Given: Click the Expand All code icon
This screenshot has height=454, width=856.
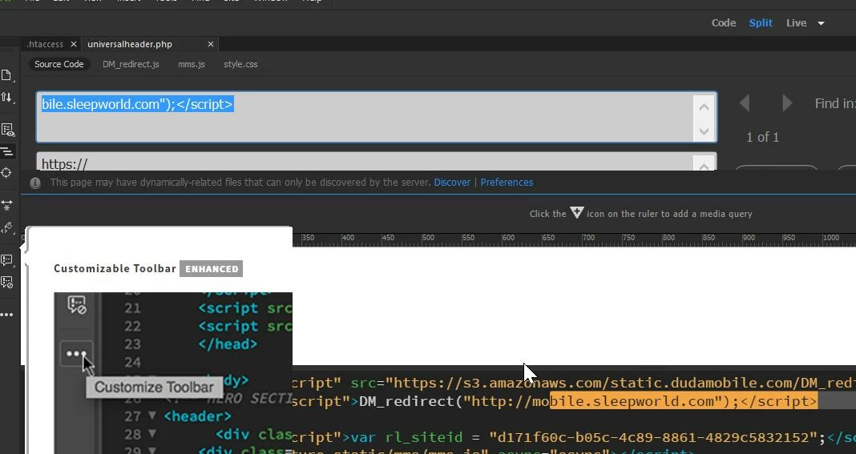Looking at the screenshot, I should point(6,205).
